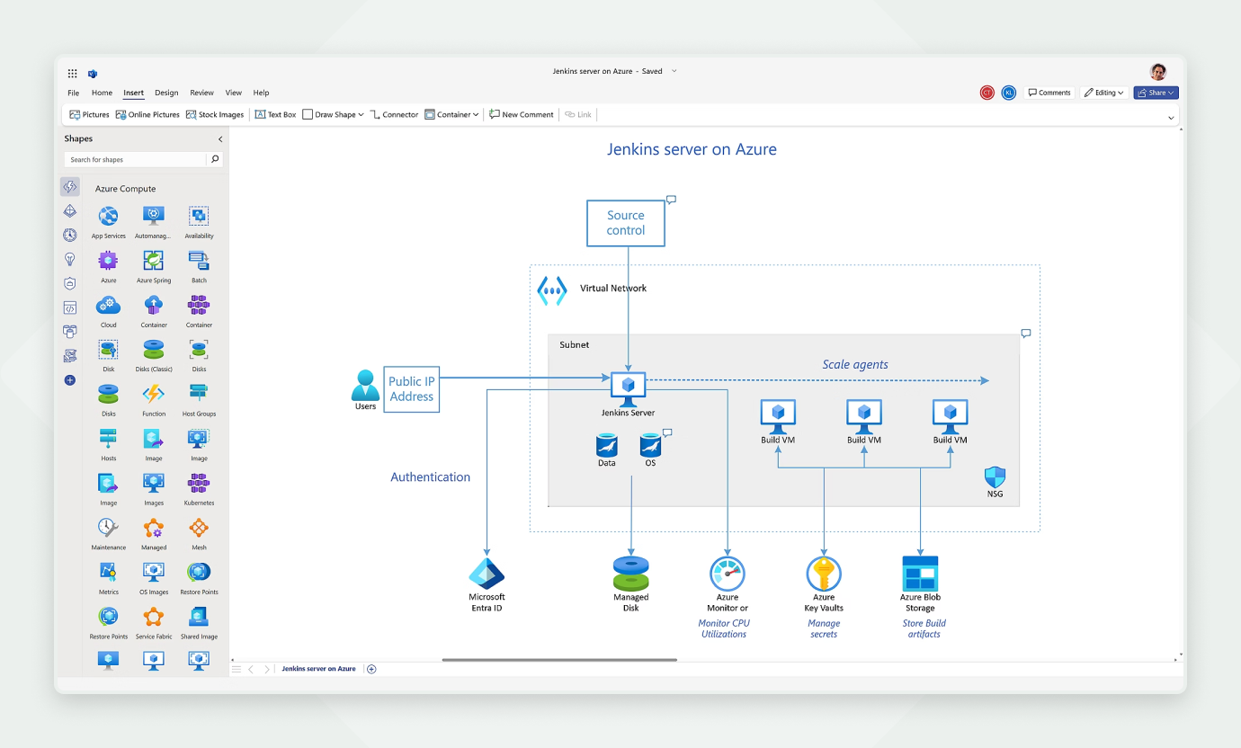The image size is (1241, 748).
Task: Open the user profile avatar
Action: 1158,72
